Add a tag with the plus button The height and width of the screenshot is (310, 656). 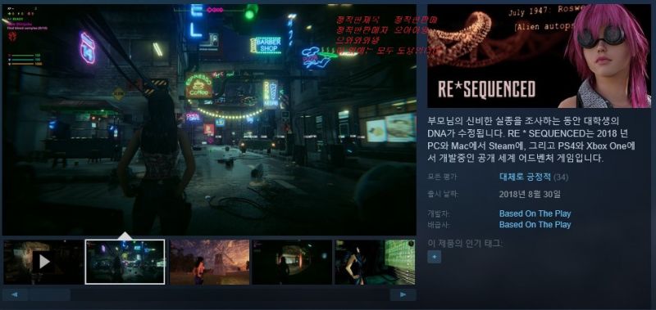click(x=435, y=257)
